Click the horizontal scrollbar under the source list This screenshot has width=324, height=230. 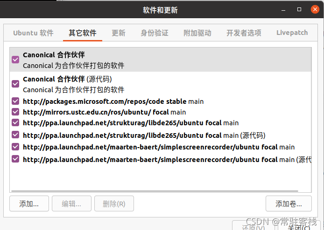[x=155, y=191]
